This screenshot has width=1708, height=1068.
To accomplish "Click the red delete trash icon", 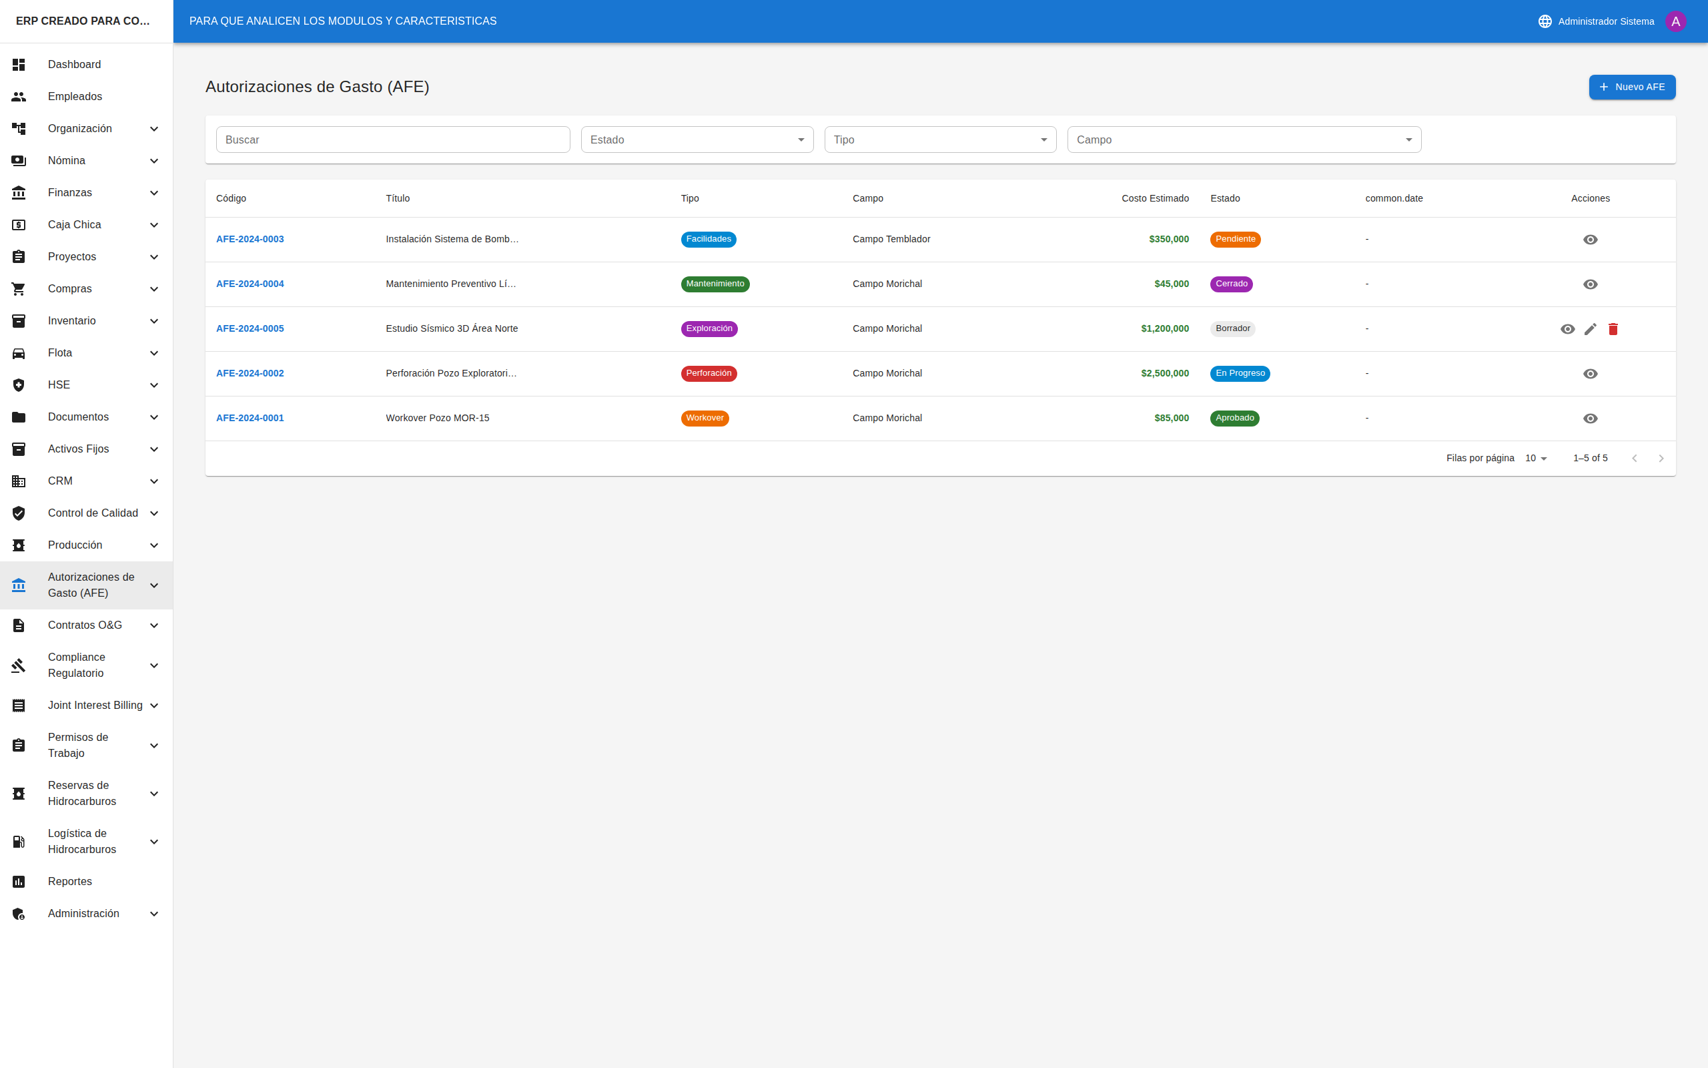I will (1613, 329).
